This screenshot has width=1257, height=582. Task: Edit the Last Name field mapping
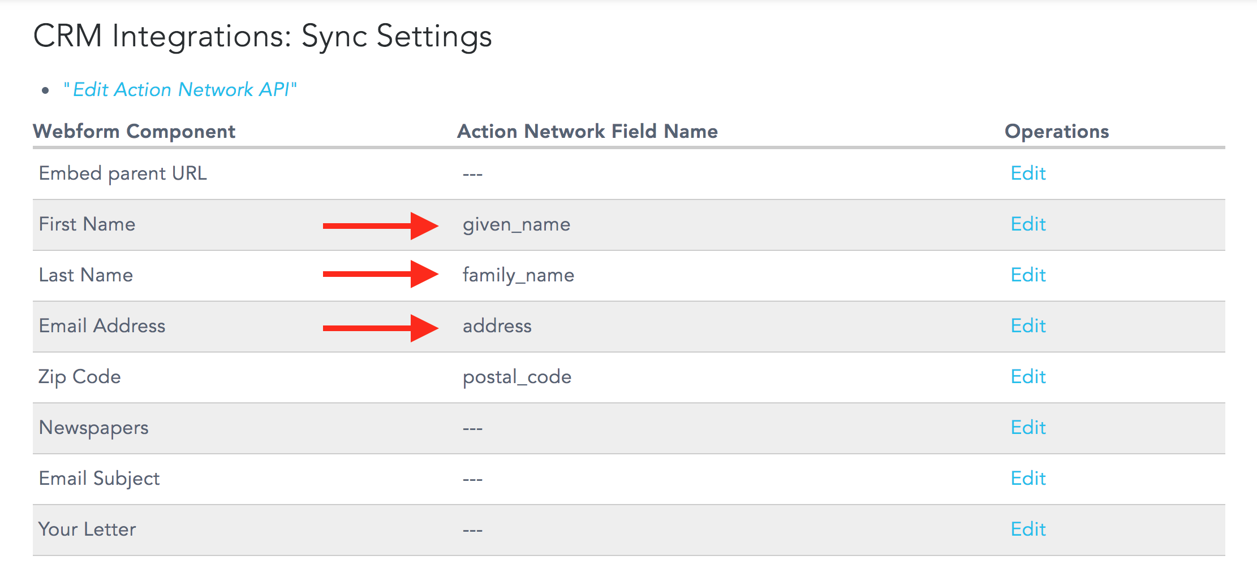1028,275
